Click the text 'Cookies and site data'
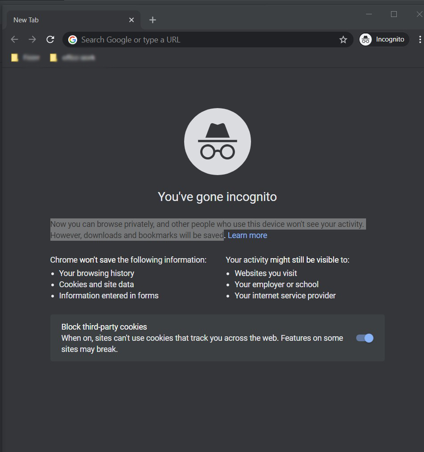Viewport: 424px width, 452px height. pos(96,284)
